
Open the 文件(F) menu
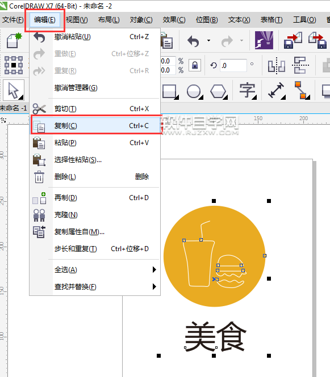click(12, 20)
